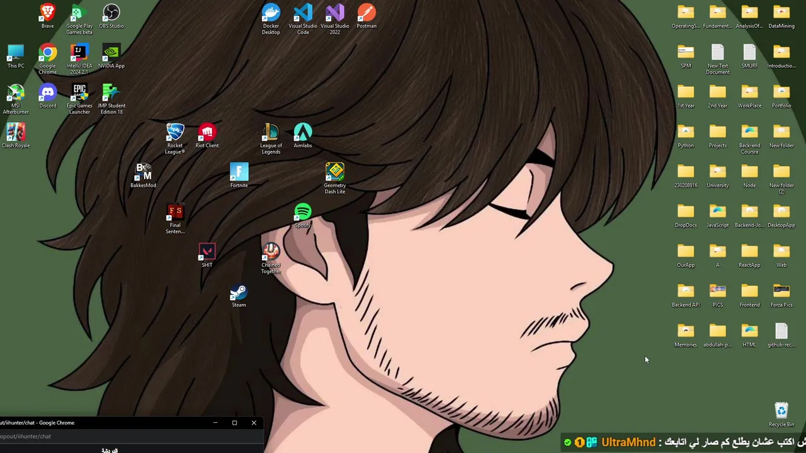This screenshot has height=453, width=806.
Task: Select the Fundament... folder
Action: (718, 16)
